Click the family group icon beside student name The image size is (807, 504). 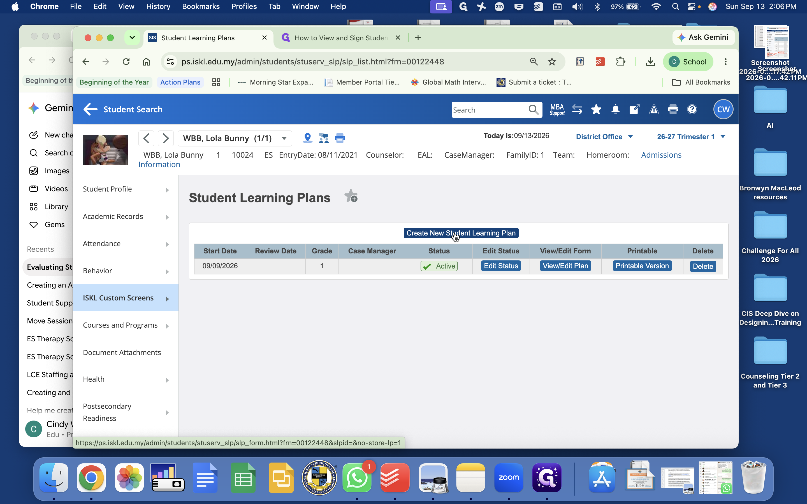[323, 138]
